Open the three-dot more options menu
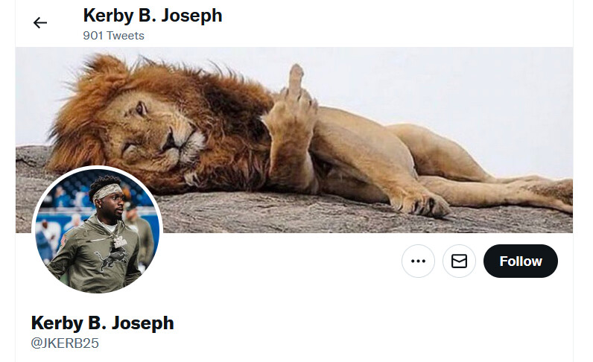Viewport: 593px width, 362px height. click(x=418, y=261)
